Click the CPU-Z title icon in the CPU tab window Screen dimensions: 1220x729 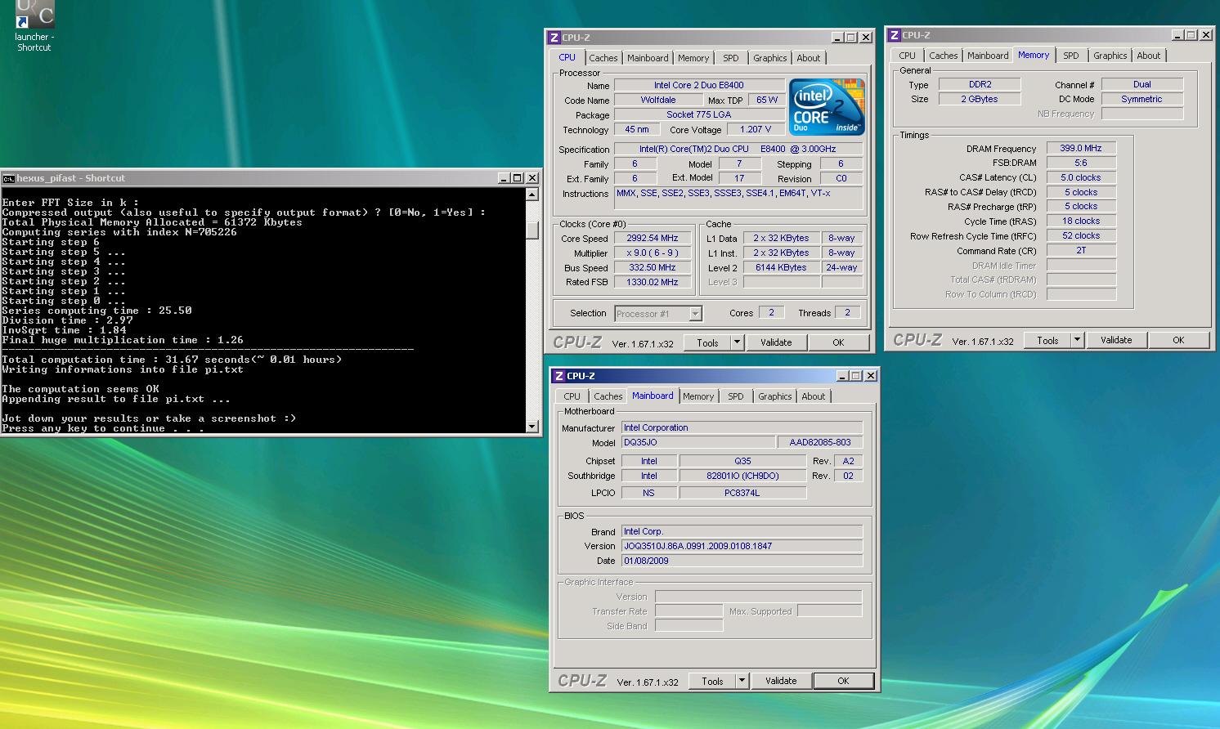click(x=554, y=38)
